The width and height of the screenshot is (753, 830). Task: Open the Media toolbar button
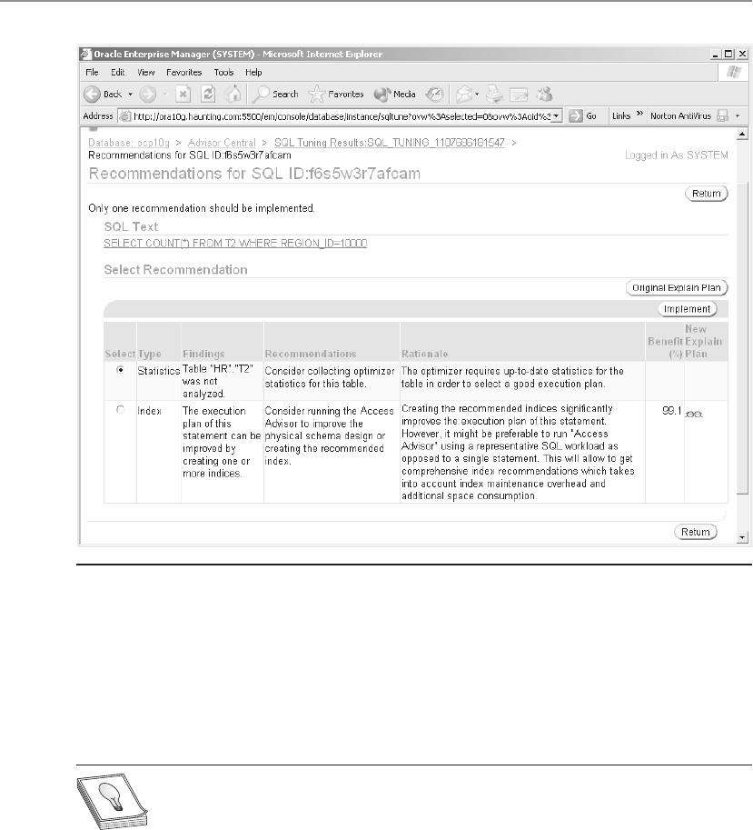click(x=394, y=95)
